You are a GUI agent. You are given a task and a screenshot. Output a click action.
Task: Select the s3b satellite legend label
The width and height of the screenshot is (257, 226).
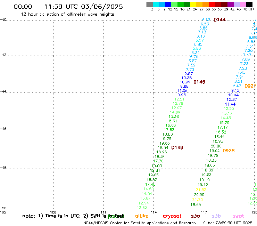216,216
